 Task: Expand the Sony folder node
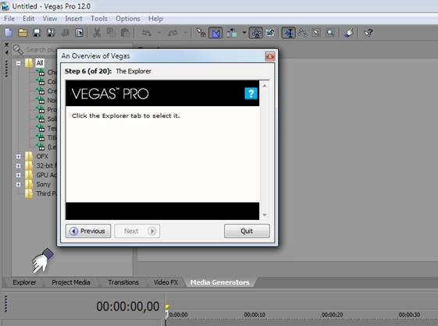pyautogui.click(x=19, y=185)
